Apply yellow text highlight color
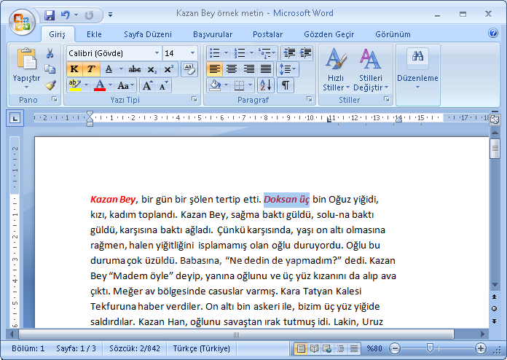 75,85
